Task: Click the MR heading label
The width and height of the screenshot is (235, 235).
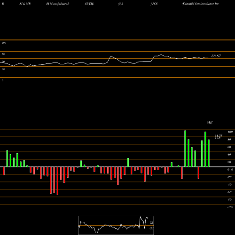Action: 210,122
